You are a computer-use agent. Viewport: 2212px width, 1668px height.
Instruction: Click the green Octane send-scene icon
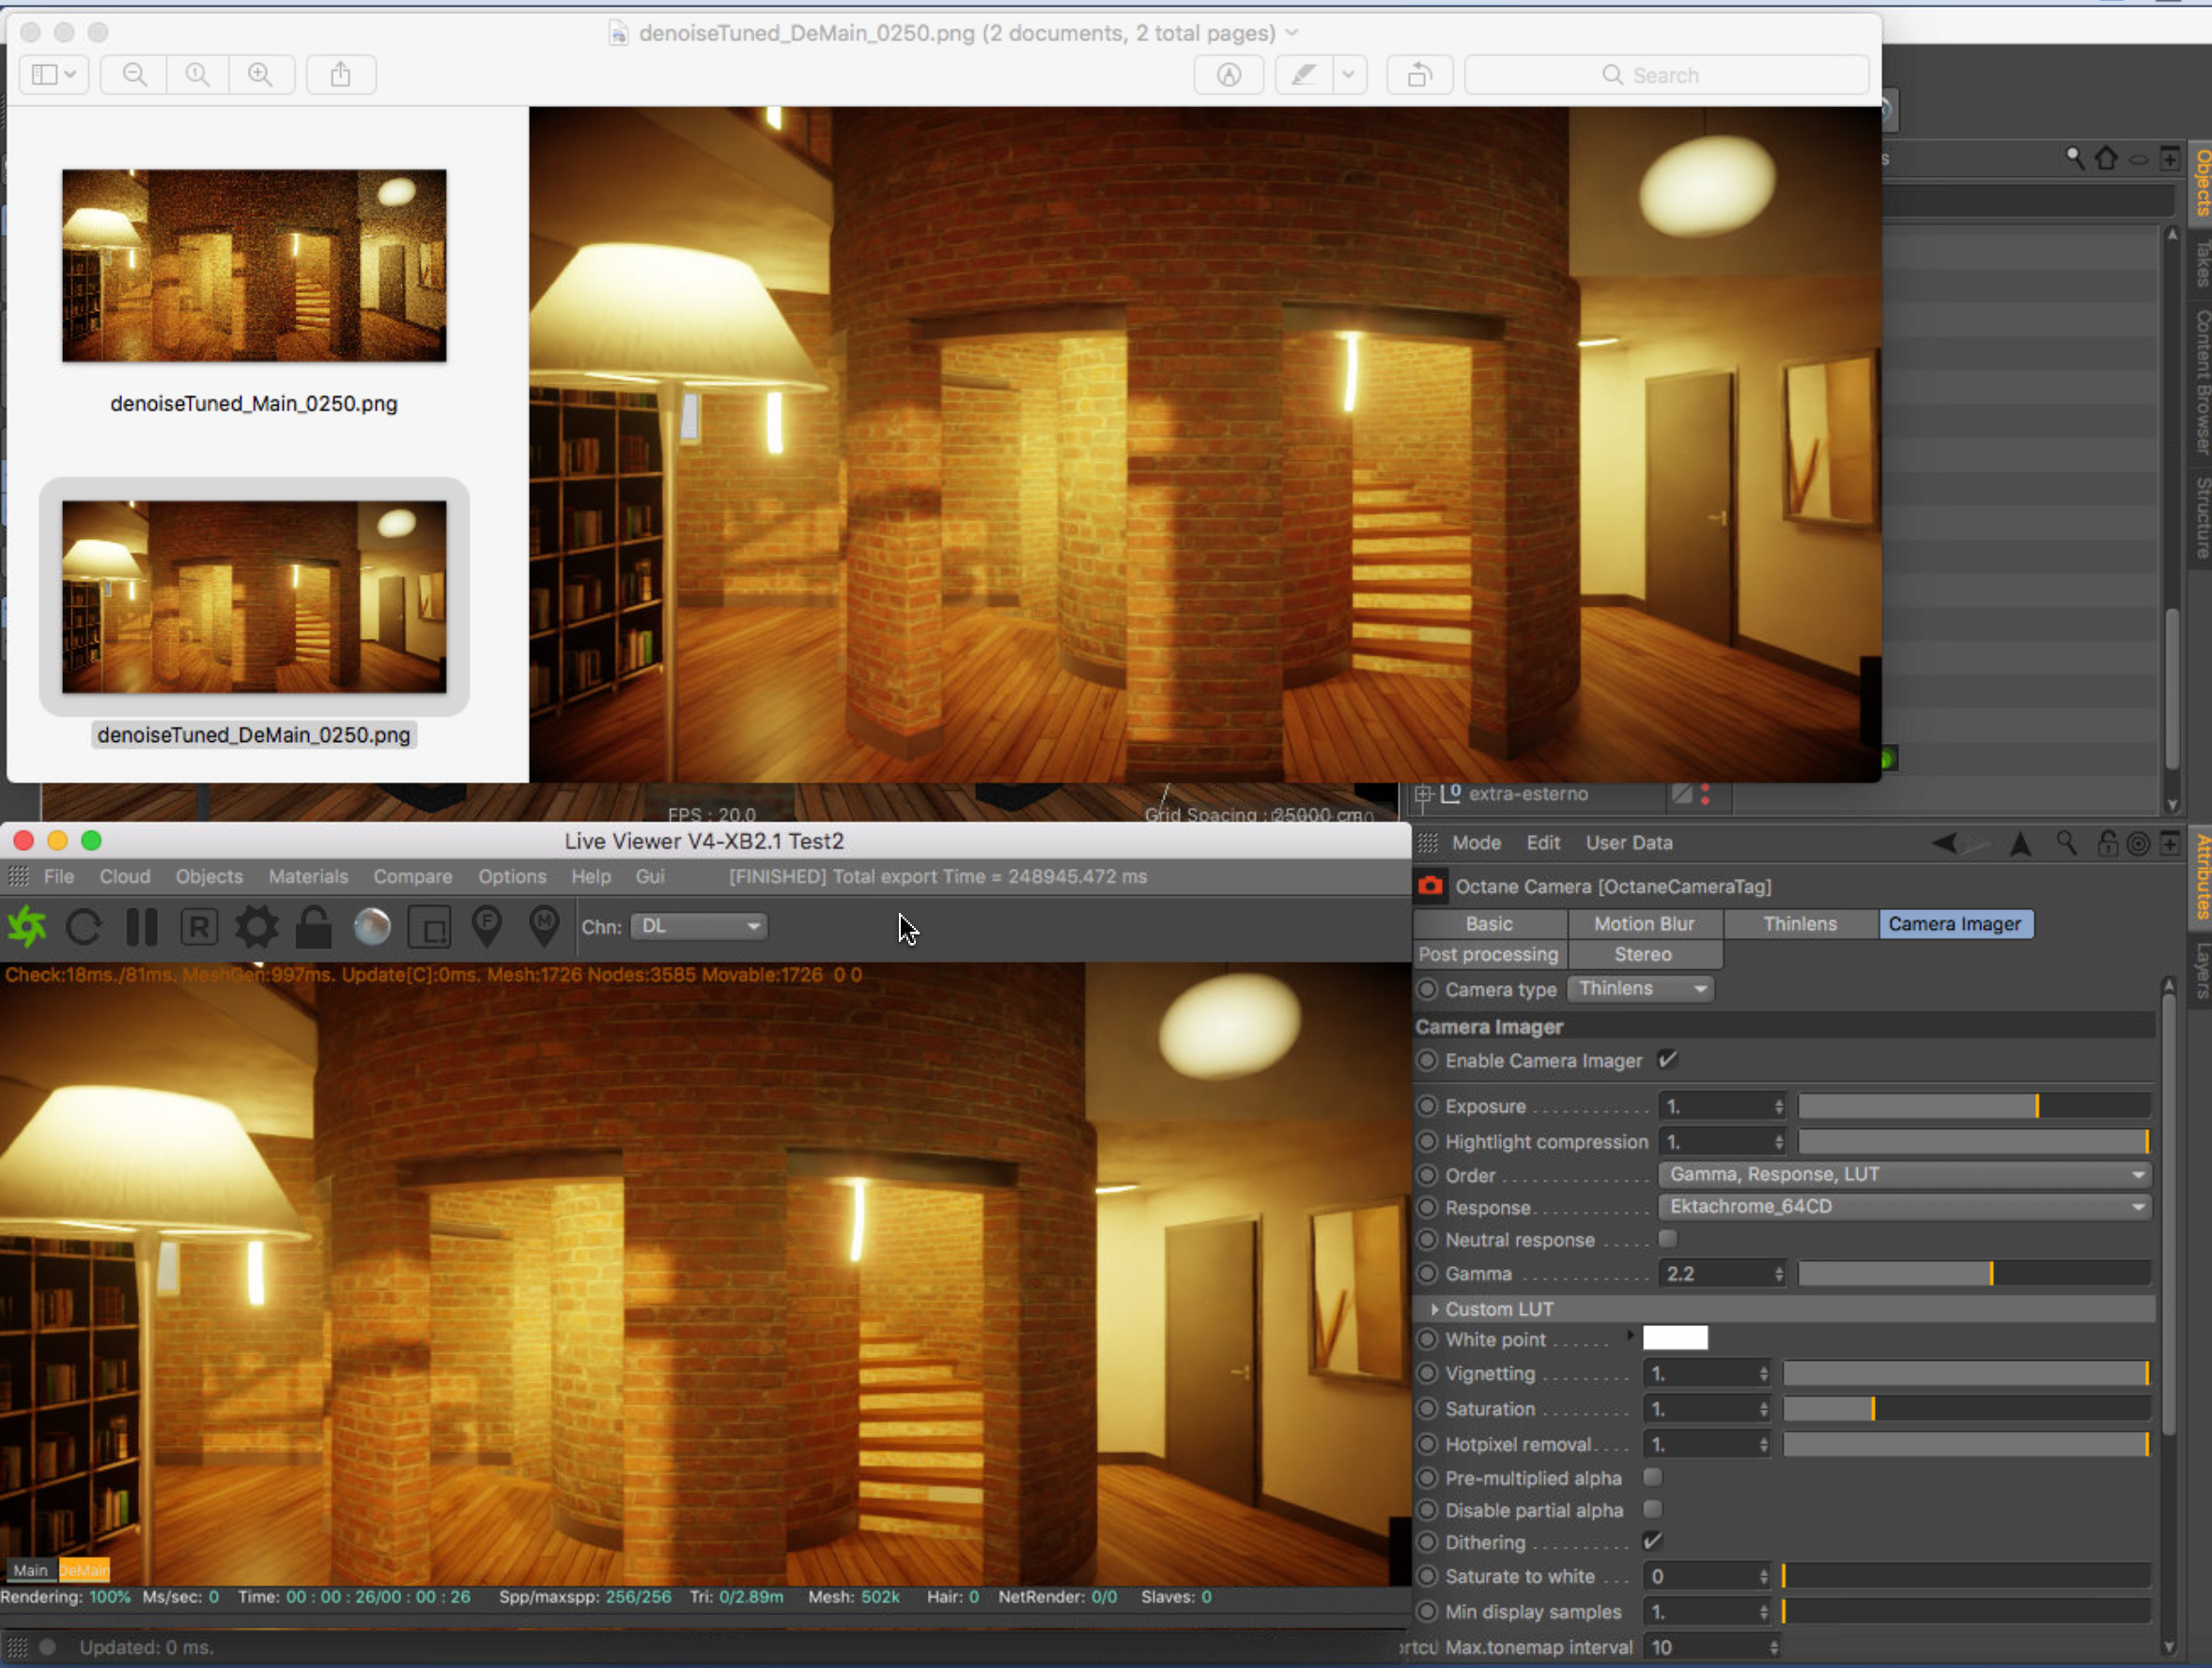click(x=28, y=927)
